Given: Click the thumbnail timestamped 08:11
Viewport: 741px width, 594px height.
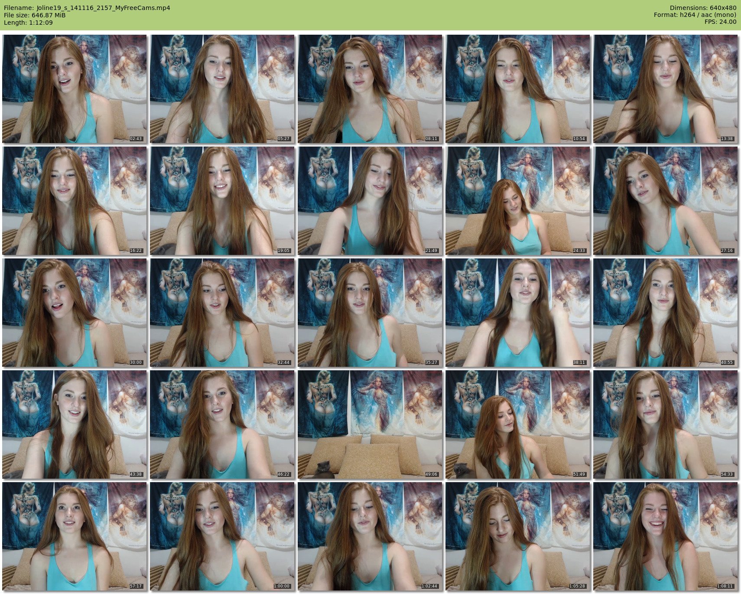Looking at the screenshot, I should point(370,89).
